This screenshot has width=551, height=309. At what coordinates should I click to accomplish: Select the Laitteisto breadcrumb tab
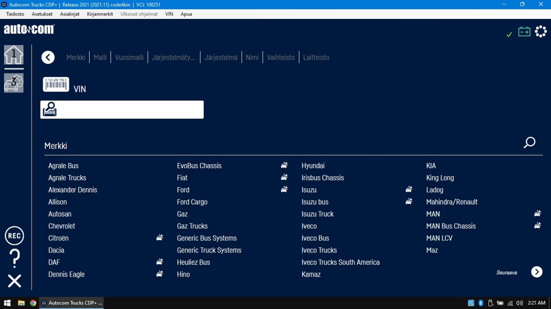pos(316,57)
